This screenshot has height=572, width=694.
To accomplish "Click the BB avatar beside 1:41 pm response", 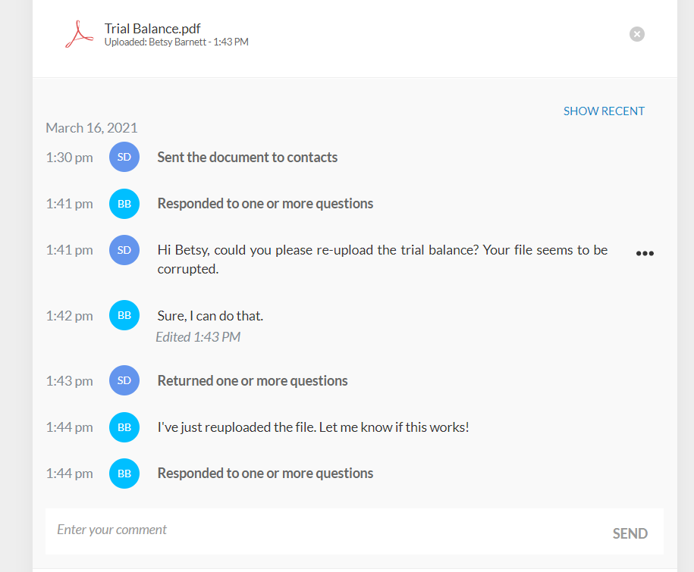I will coord(124,203).
